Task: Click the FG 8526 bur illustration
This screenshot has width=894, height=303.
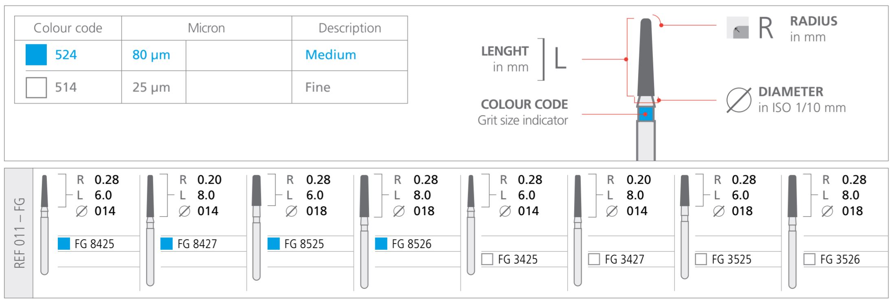Action: click(x=364, y=232)
